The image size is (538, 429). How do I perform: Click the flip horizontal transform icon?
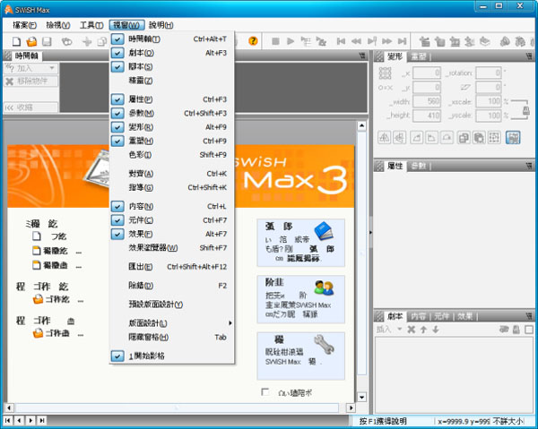pyautogui.click(x=384, y=138)
